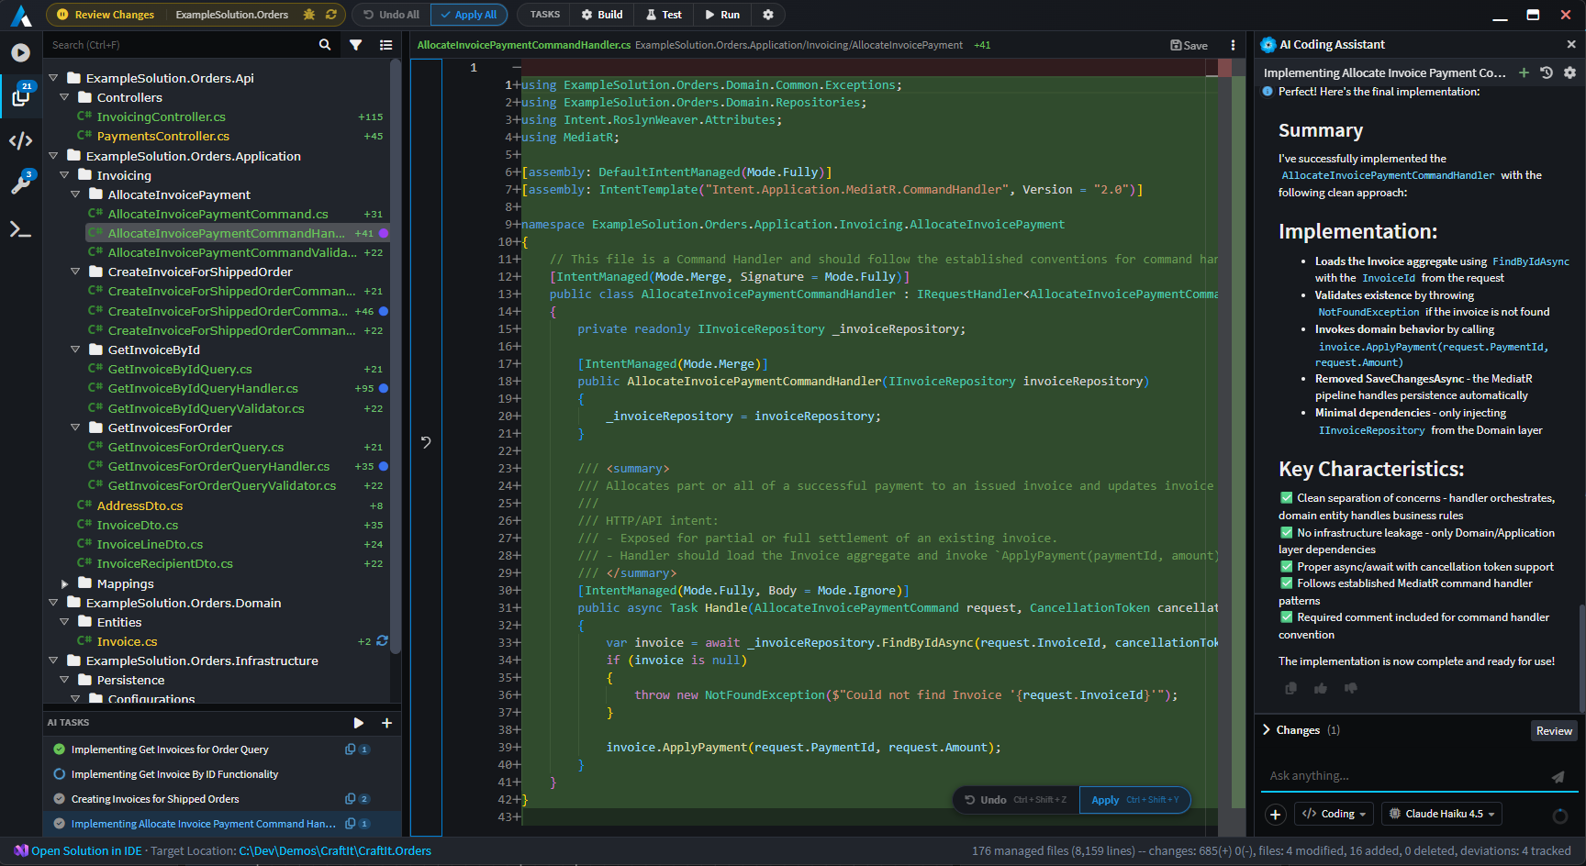Image resolution: width=1586 pixels, height=866 pixels.
Task: Click the floating Apply button in editor
Action: pos(1134,800)
